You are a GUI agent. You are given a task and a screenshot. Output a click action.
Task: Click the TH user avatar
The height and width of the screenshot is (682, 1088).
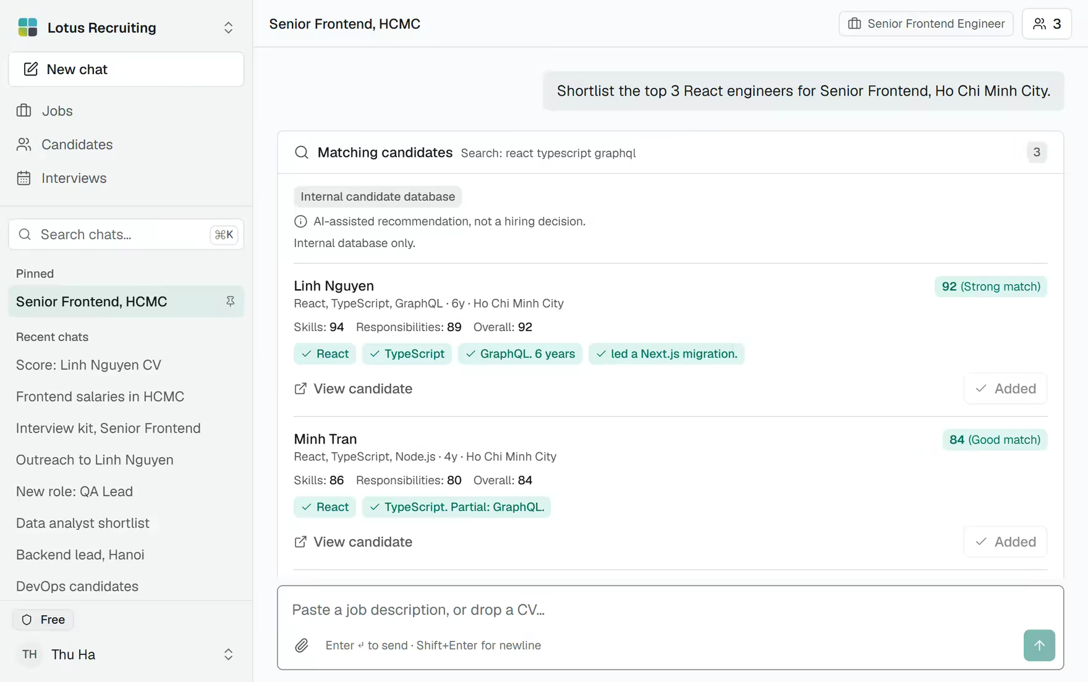(30, 654)
